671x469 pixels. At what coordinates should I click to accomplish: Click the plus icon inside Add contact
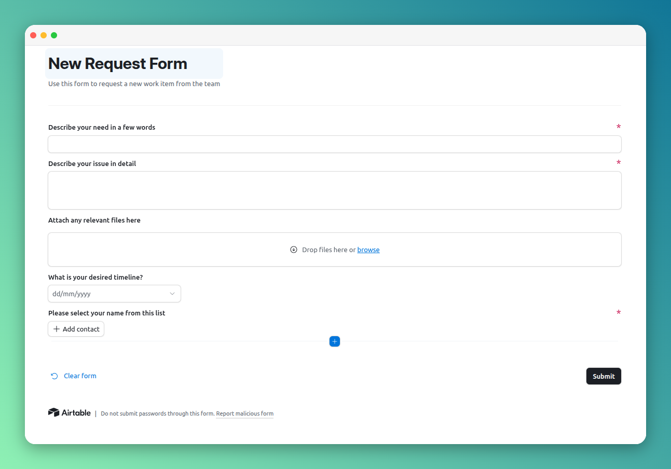(57, 329)
